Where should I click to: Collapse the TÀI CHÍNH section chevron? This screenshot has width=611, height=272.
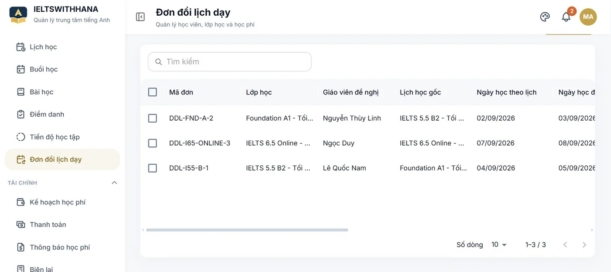[114, 183]
